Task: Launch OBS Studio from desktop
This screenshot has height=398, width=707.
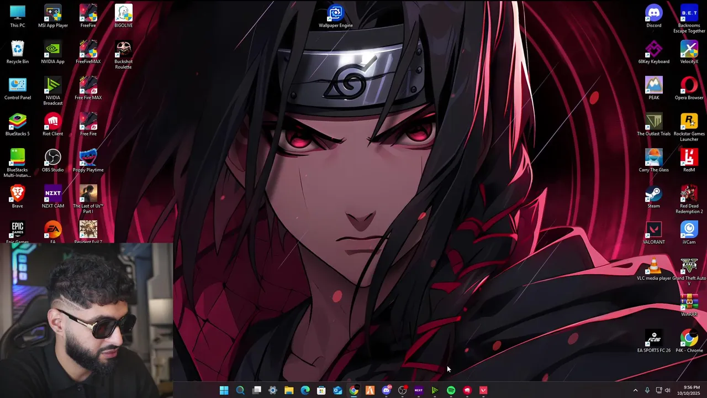Action: coord(53,160)
